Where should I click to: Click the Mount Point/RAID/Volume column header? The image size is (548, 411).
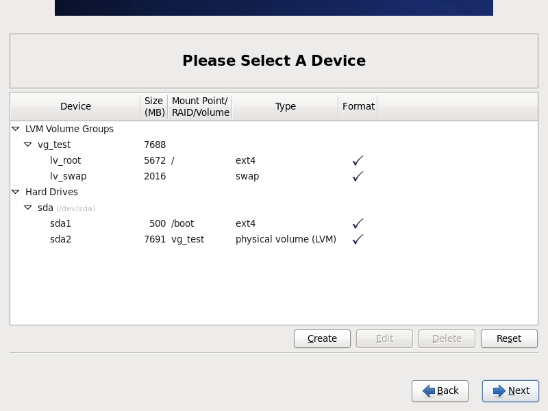pyautogui.click(x=200, y=106)
